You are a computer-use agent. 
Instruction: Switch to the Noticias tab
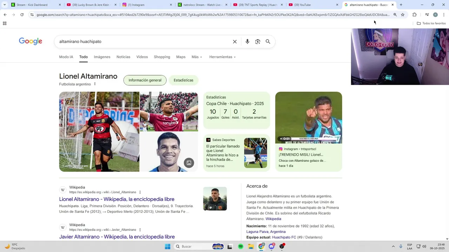pos(123,57)
